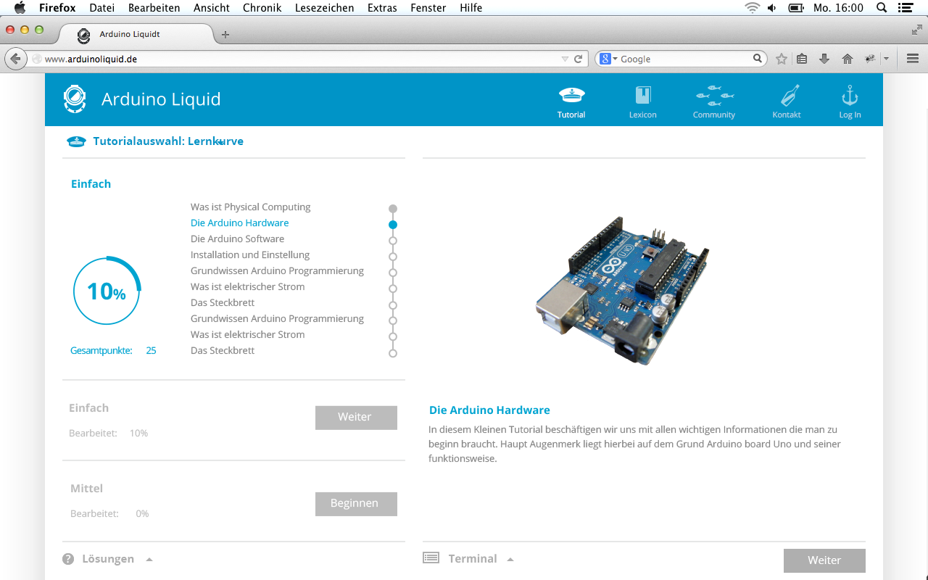928x580 pixels.
Task: Open Installation und Einstellung tutorial
Action: coord(250,254)
